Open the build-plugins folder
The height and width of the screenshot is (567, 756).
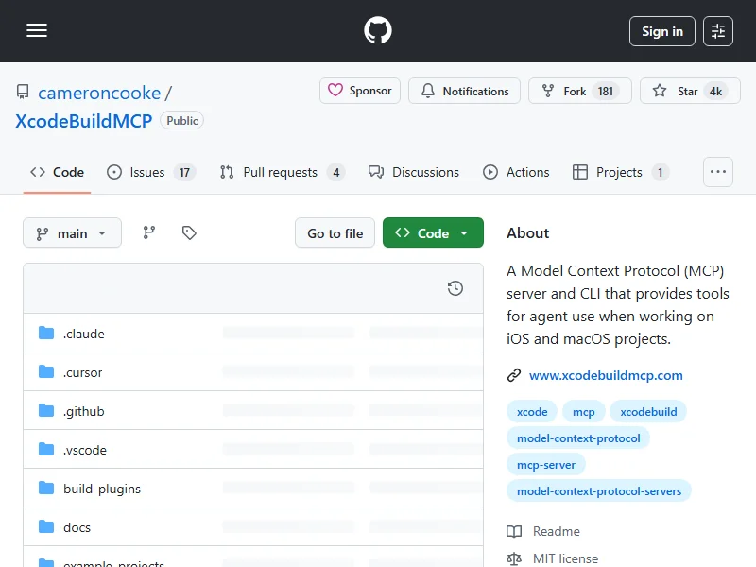pyautogui.click(x=101, y=489)
